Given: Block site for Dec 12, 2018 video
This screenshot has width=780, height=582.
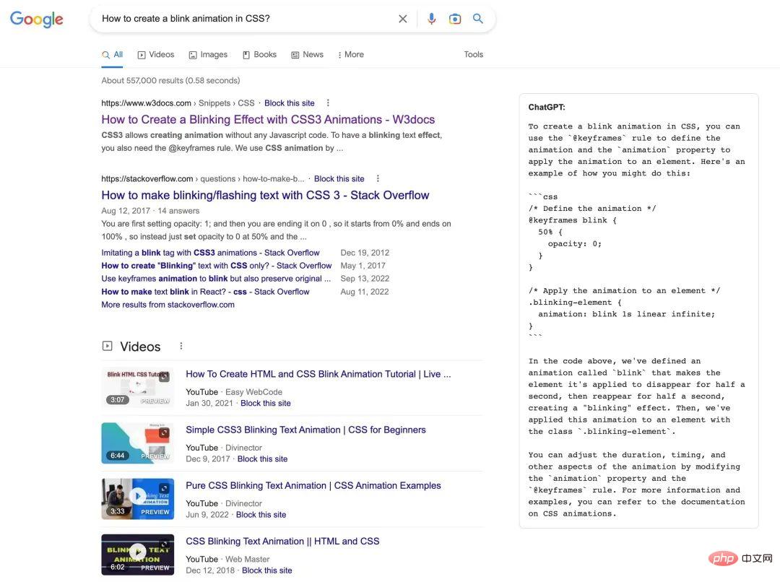Looking at the screenshot, I should pos(267,570).
